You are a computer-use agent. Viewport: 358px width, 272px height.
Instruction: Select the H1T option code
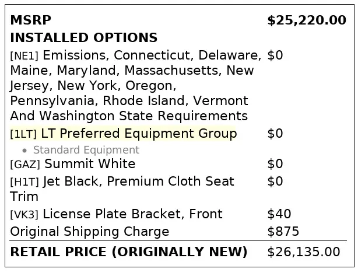(x=24, y=182)
